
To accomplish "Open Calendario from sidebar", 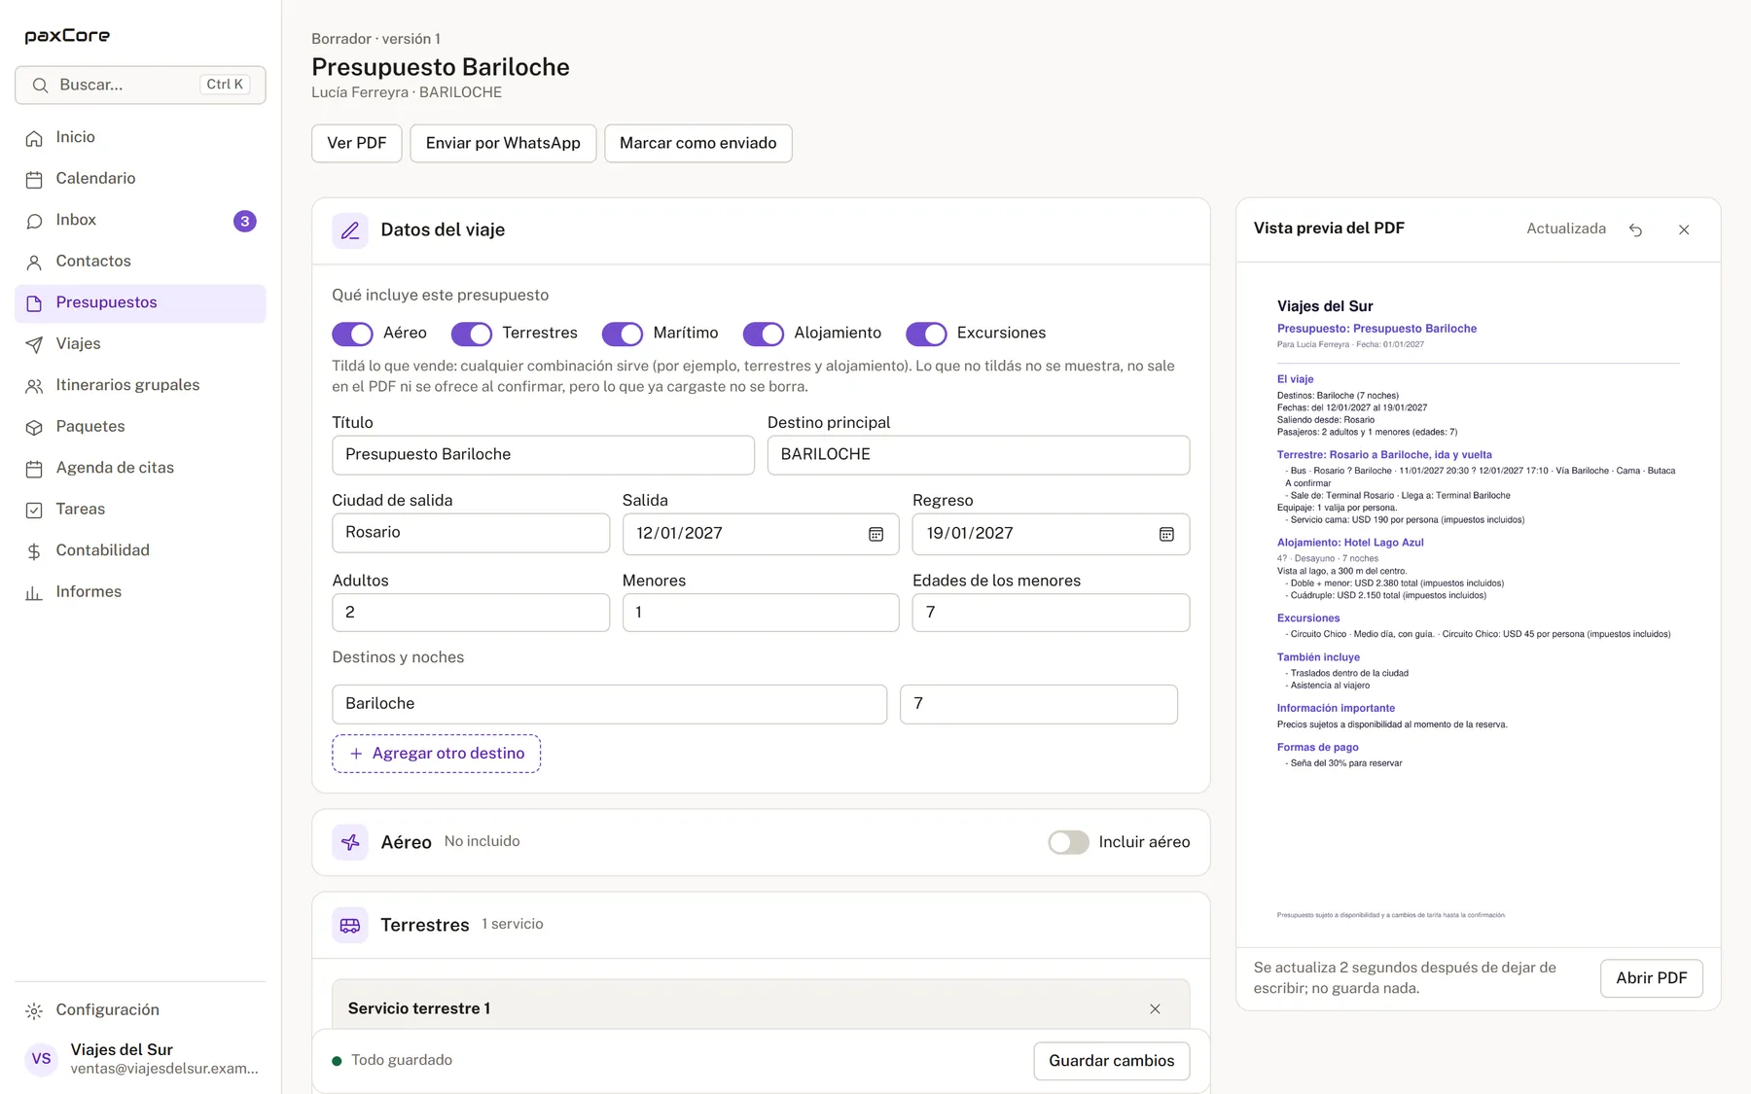I will 140,179.
